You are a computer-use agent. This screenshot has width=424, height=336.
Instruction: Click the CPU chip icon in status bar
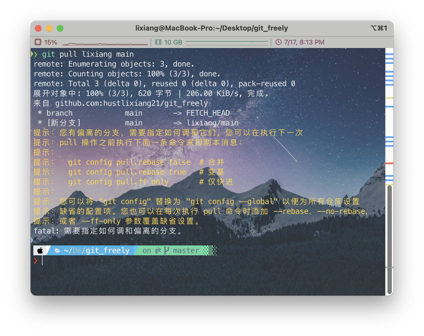(38, 42)
